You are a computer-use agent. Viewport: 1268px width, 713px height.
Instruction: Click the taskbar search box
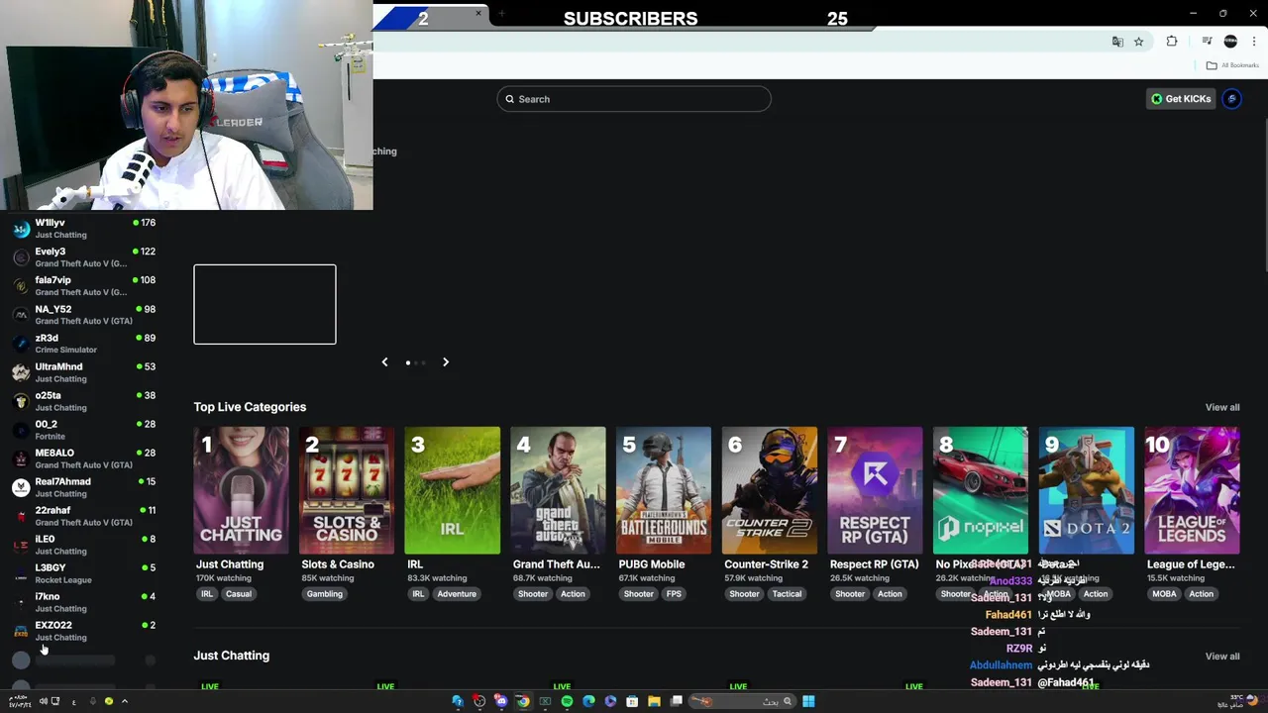point(741,701)
